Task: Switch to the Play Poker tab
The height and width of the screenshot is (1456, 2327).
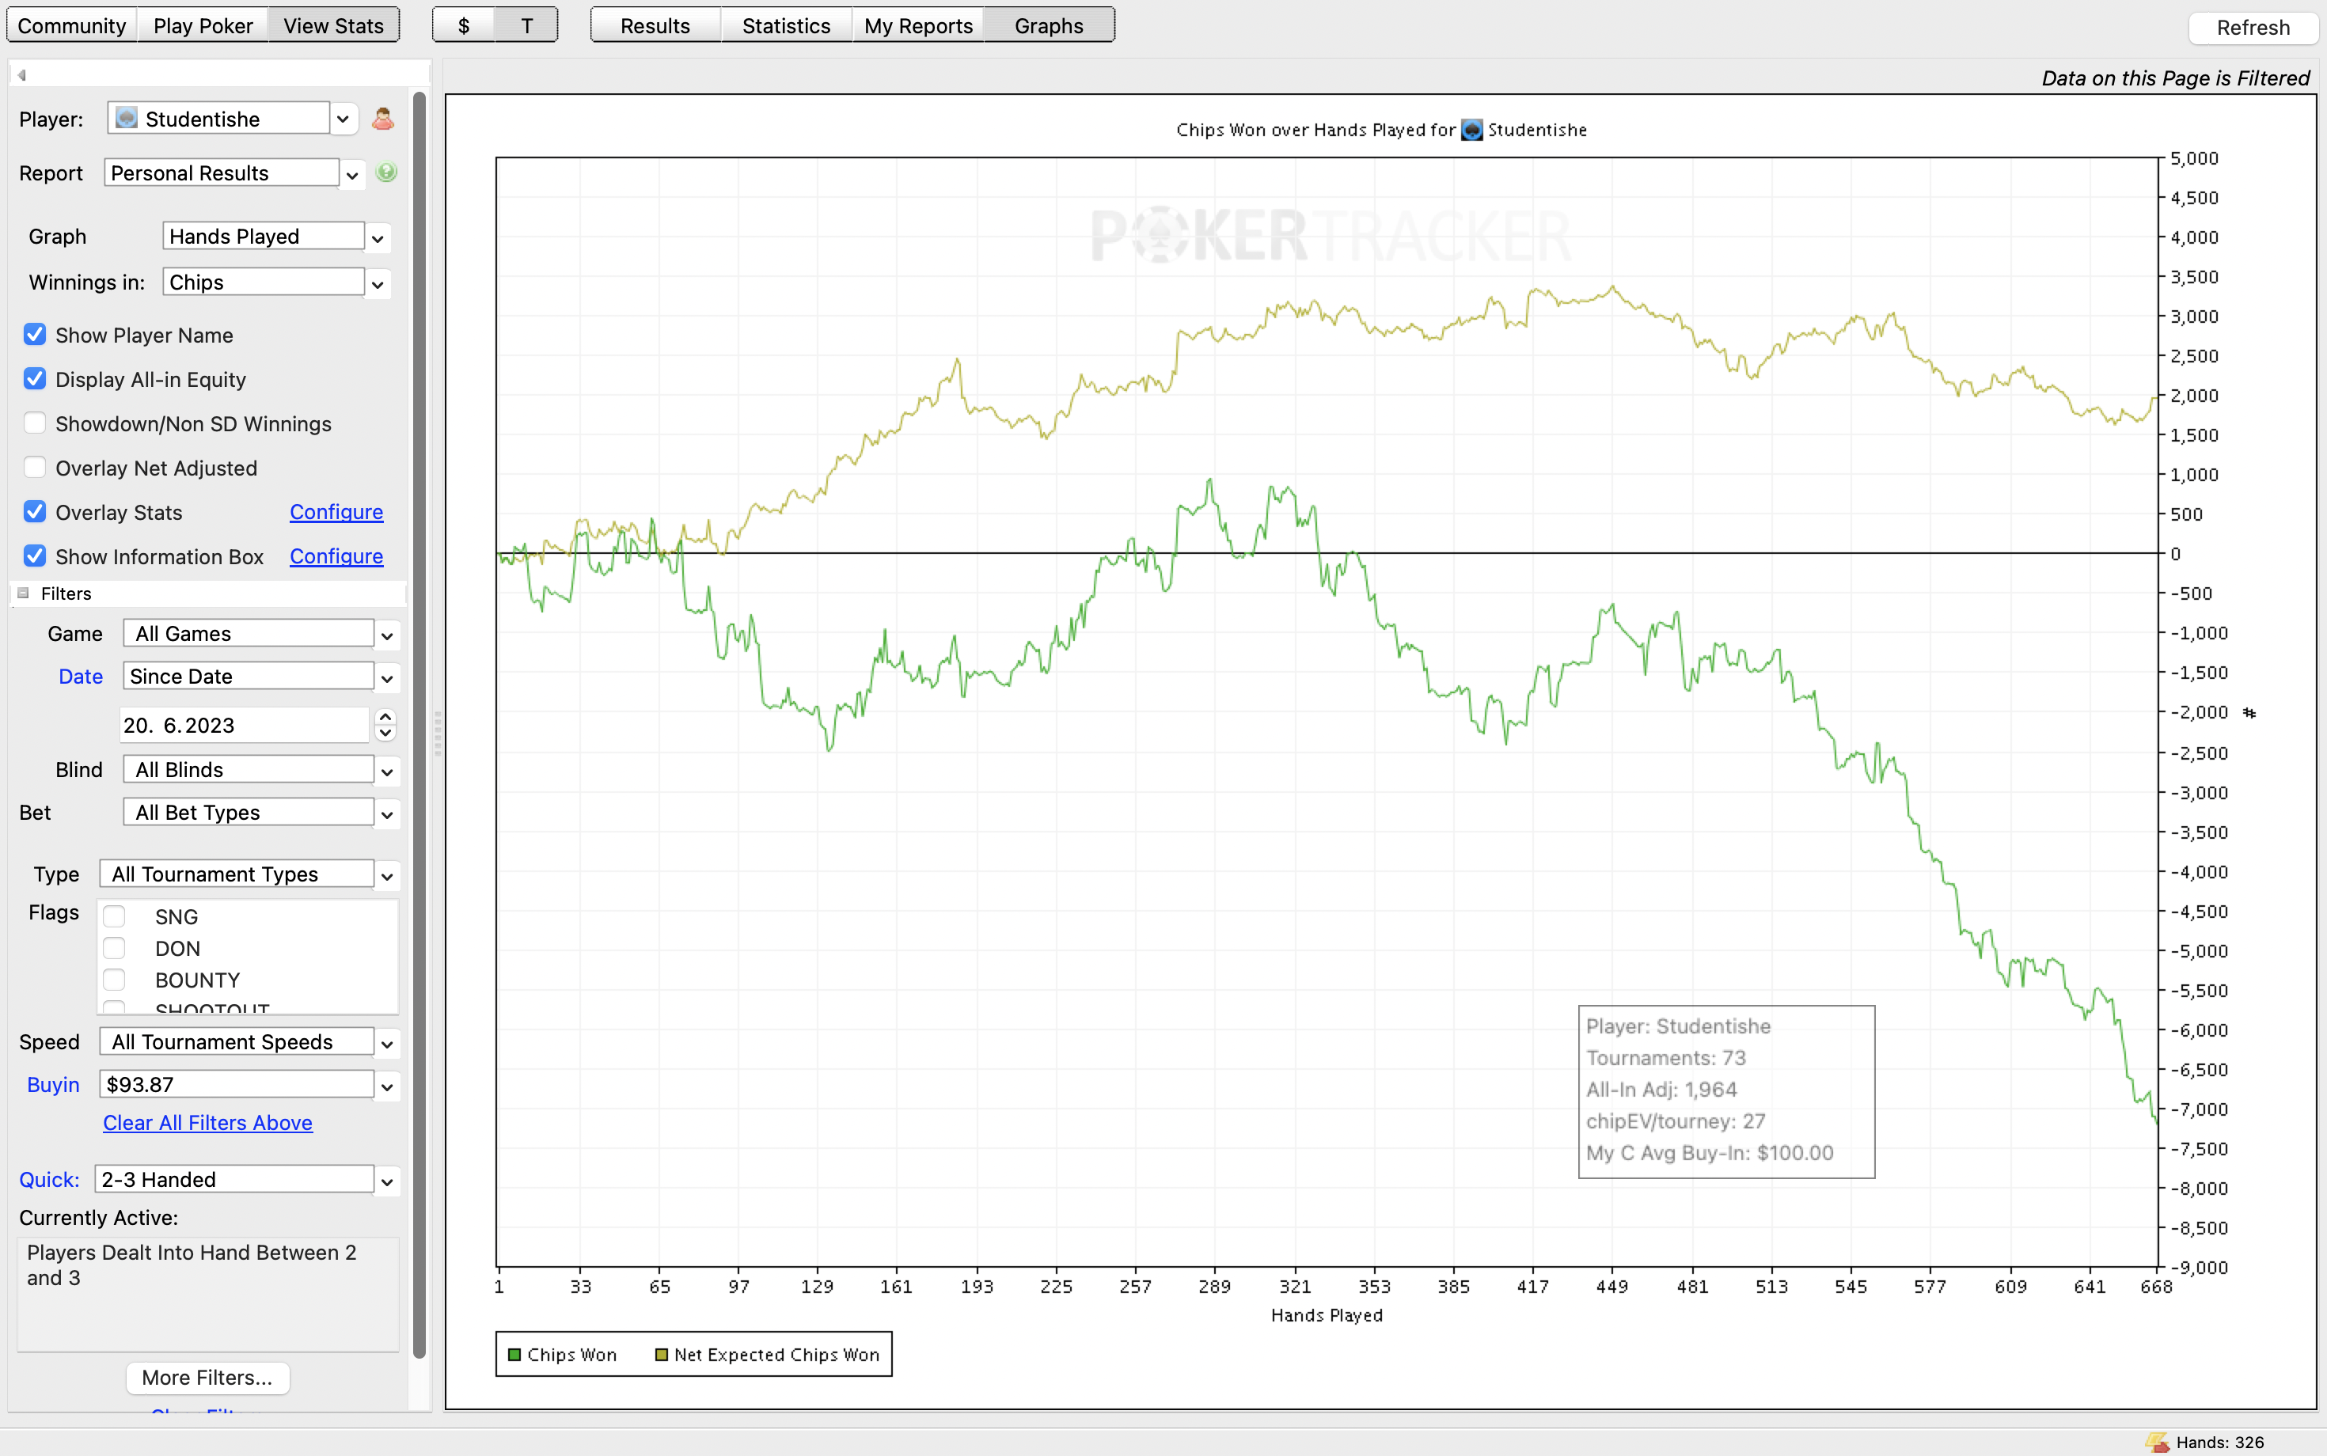Action: pyautogui.click(x=203, y=25)
